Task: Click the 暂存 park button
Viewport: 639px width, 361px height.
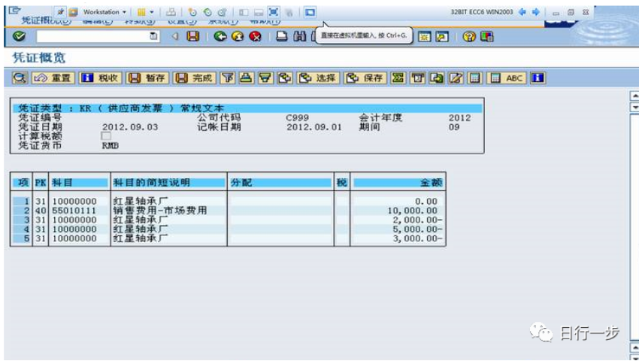Action: [x=147, y=77]
